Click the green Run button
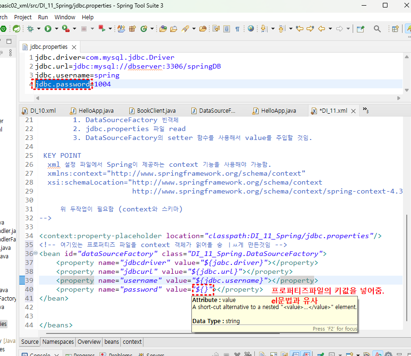411x356 pixels. coord(48,29)
